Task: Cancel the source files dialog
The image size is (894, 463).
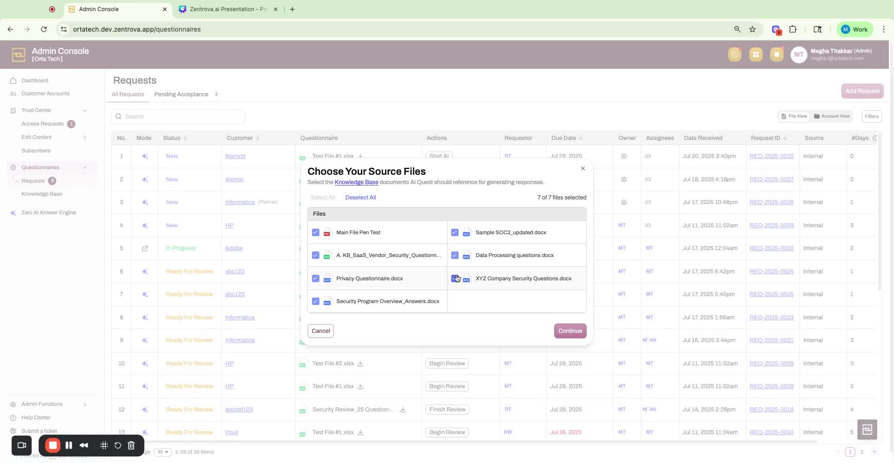Action: pyautogui.click(x=321, y=331)
